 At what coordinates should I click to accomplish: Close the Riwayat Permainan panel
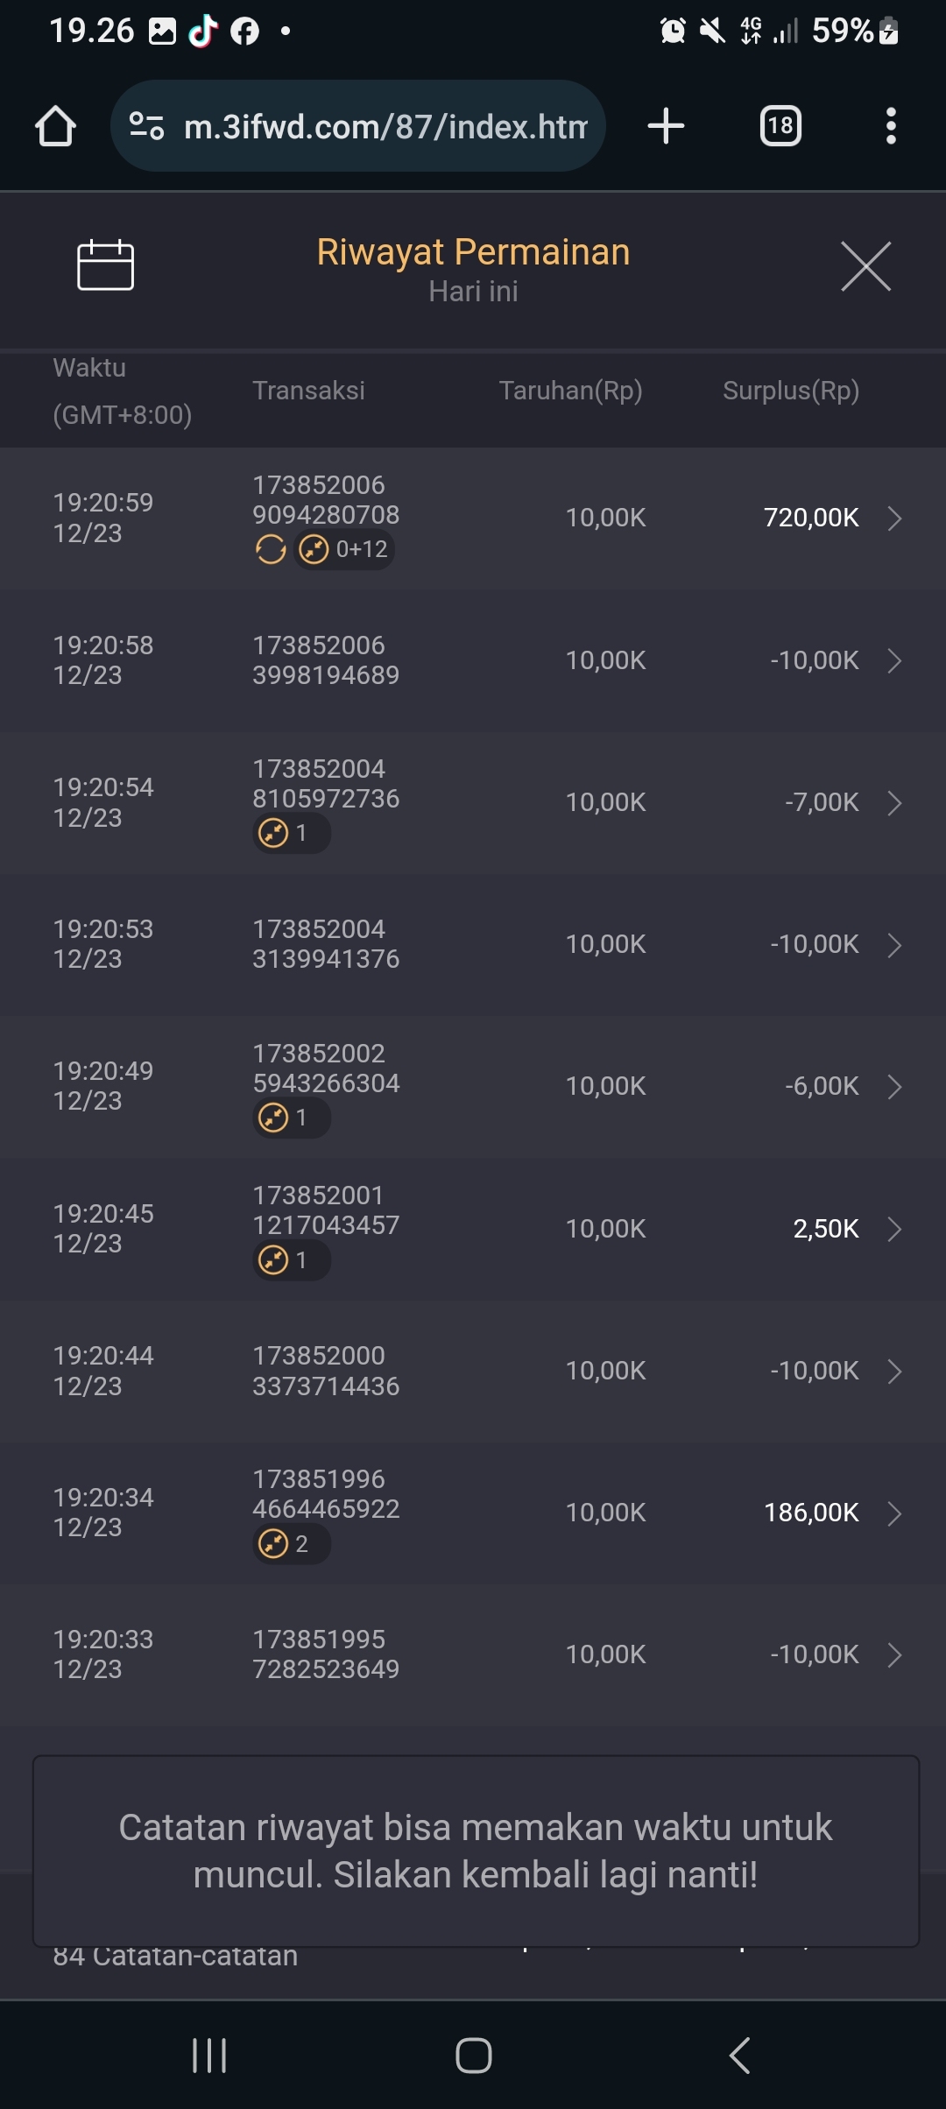pos(865,266)
